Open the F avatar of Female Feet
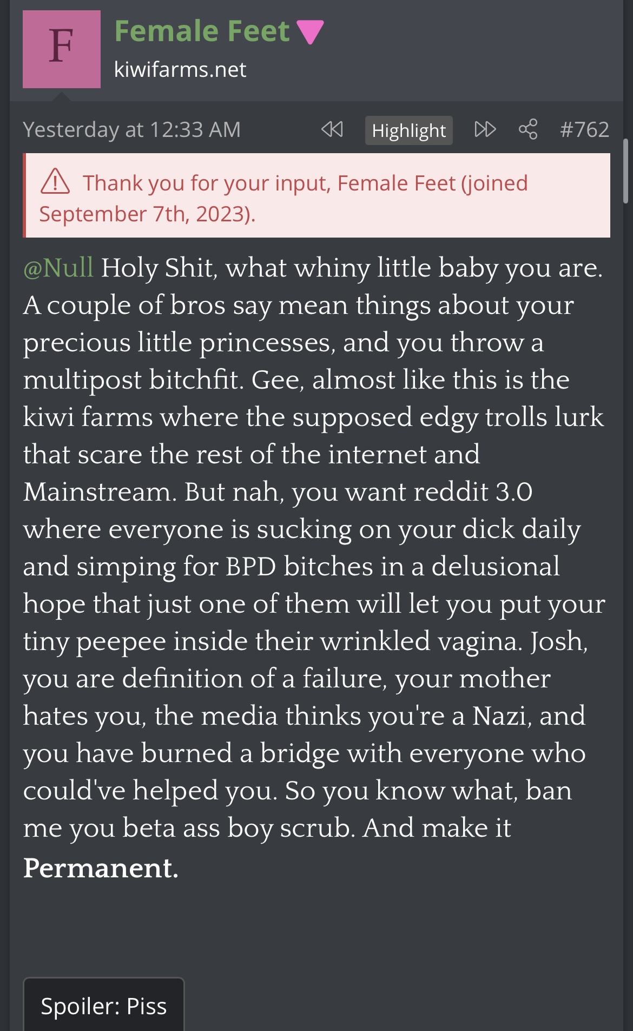 [62, 49]
